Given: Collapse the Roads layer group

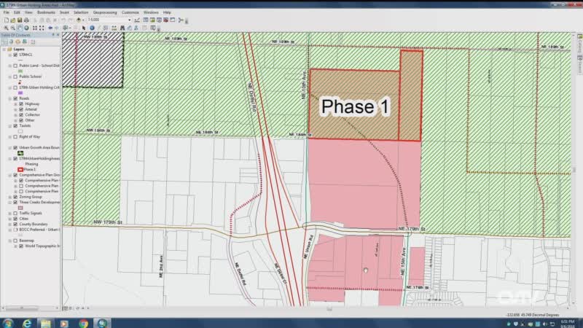Looking at the screenshot, I should point(9,98).
